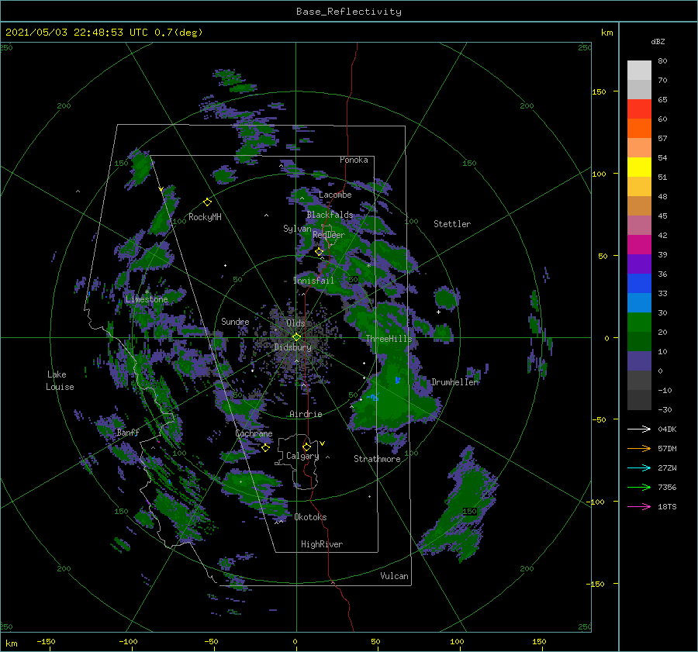Click the Didsbury city label

pos(293,347)
